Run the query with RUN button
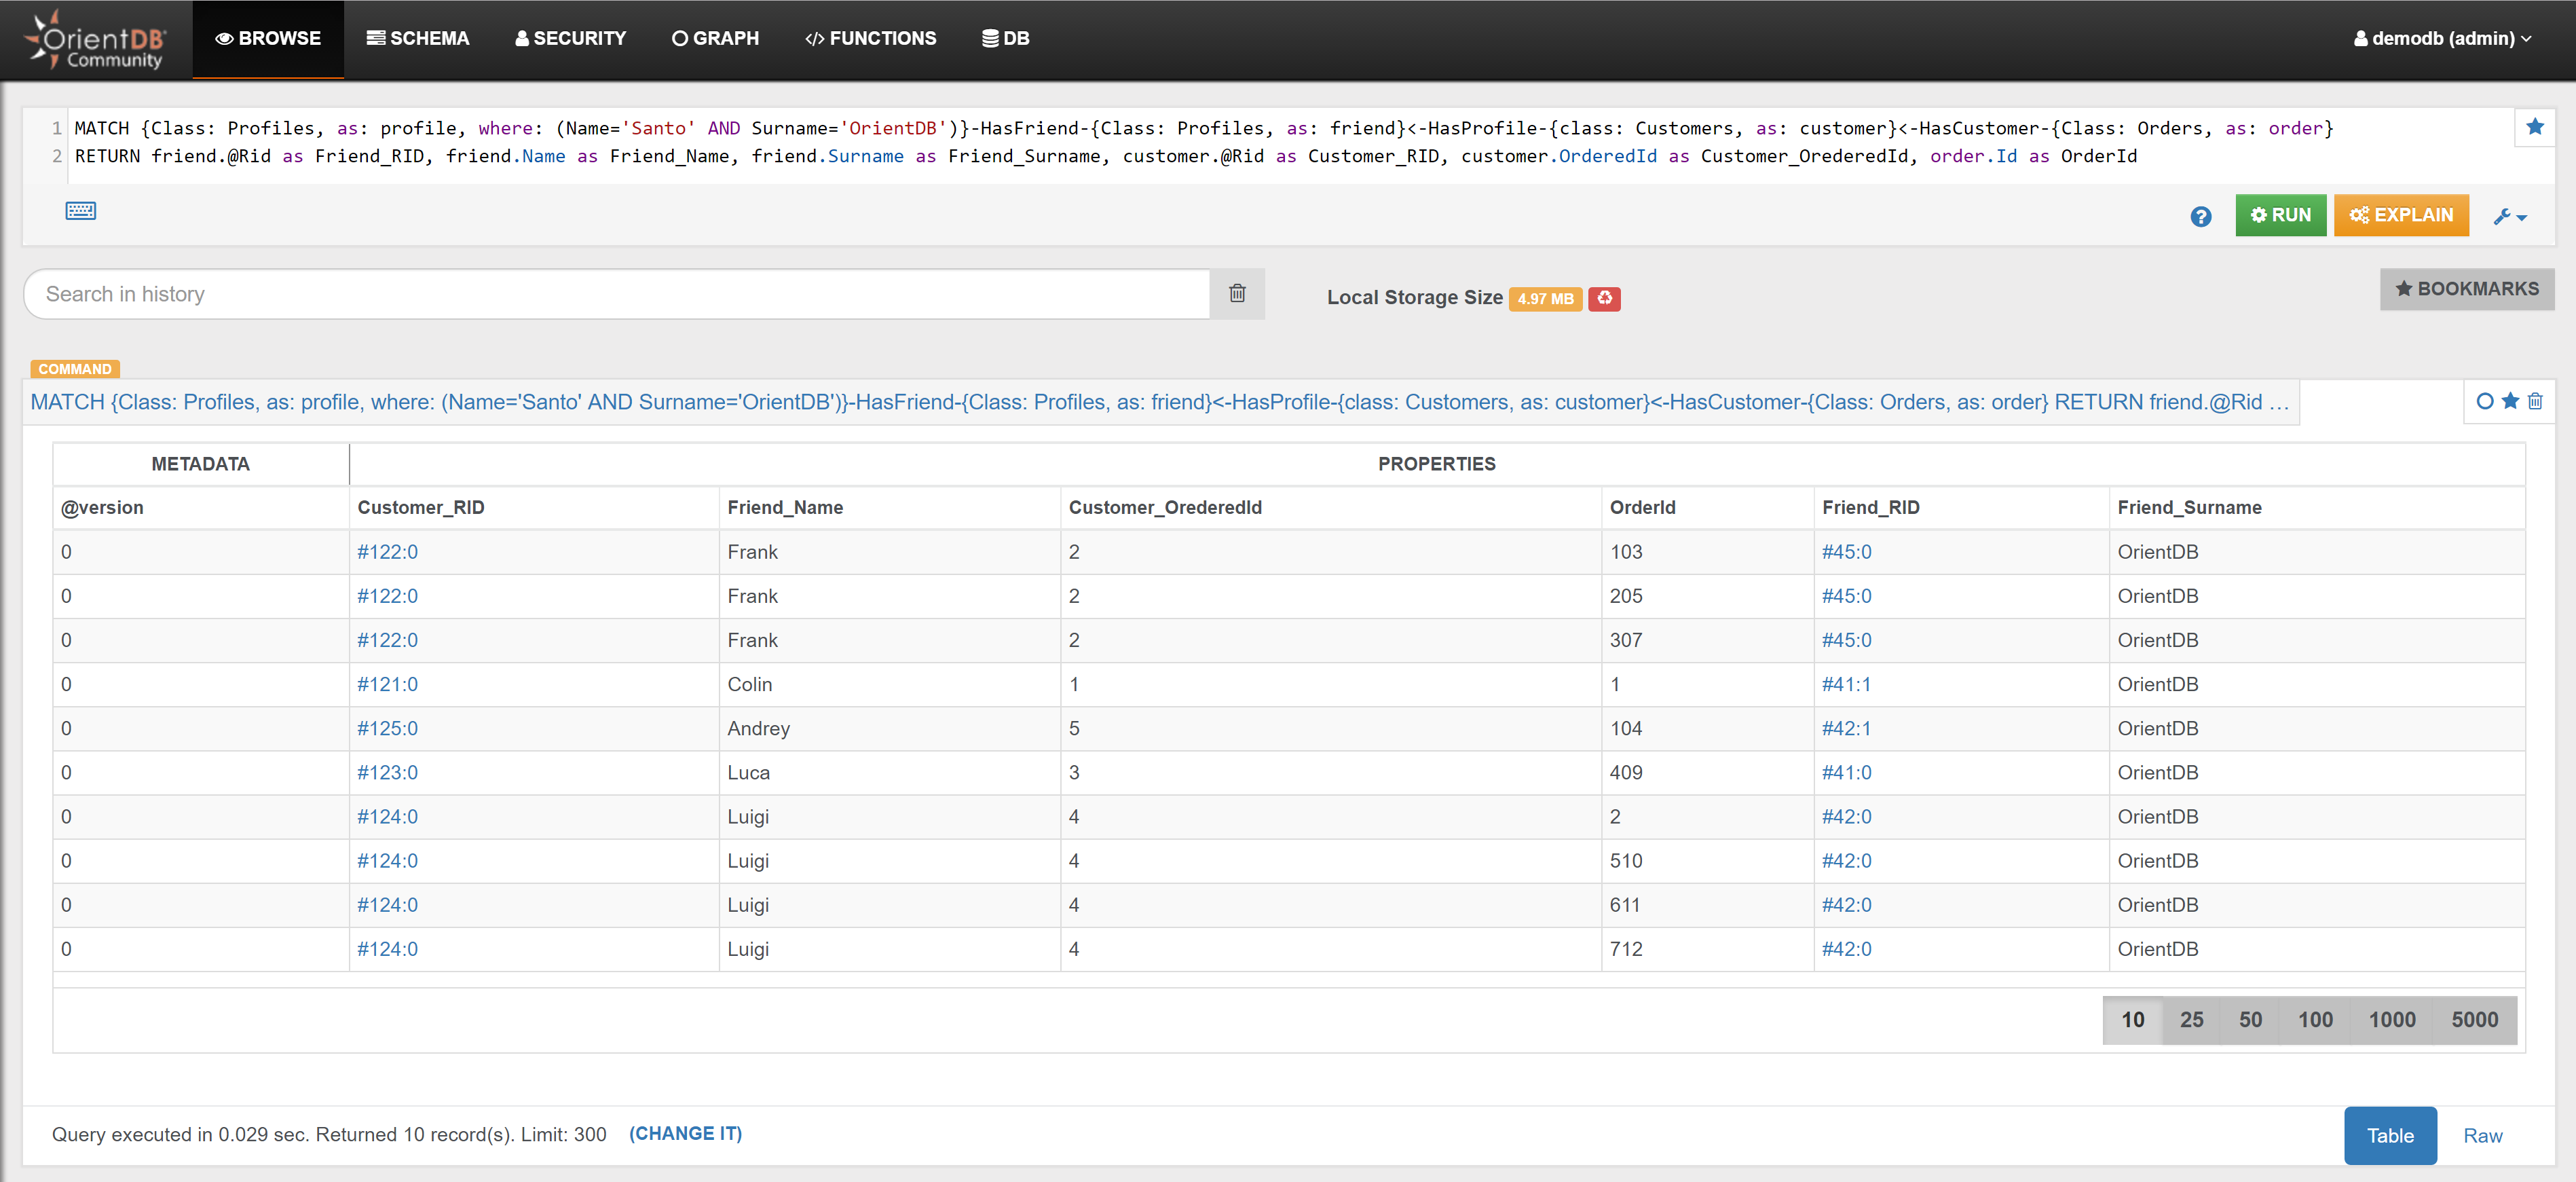 [2280, 215]
